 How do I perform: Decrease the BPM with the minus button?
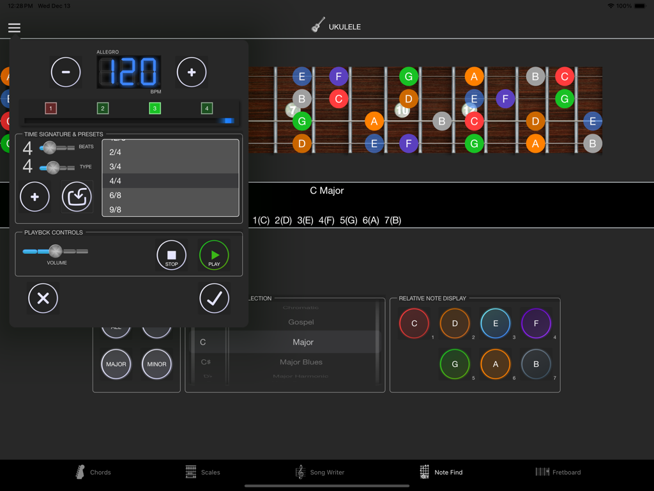[65, 72]
